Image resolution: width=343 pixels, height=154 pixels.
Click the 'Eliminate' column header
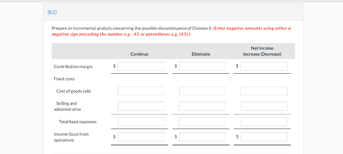(201, 54)
